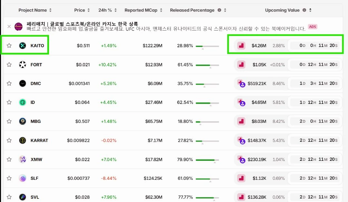The height and width of the screenshot is (202, 348).
Task: Click FORT's +10.42% change value
Action: click(107, 65)
